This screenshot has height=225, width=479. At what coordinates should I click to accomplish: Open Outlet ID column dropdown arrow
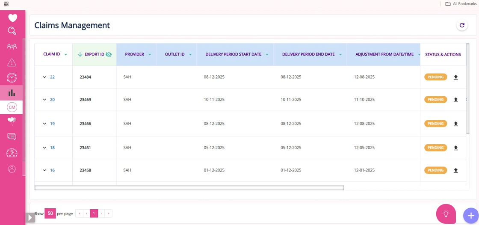click(x=190, y=54)
